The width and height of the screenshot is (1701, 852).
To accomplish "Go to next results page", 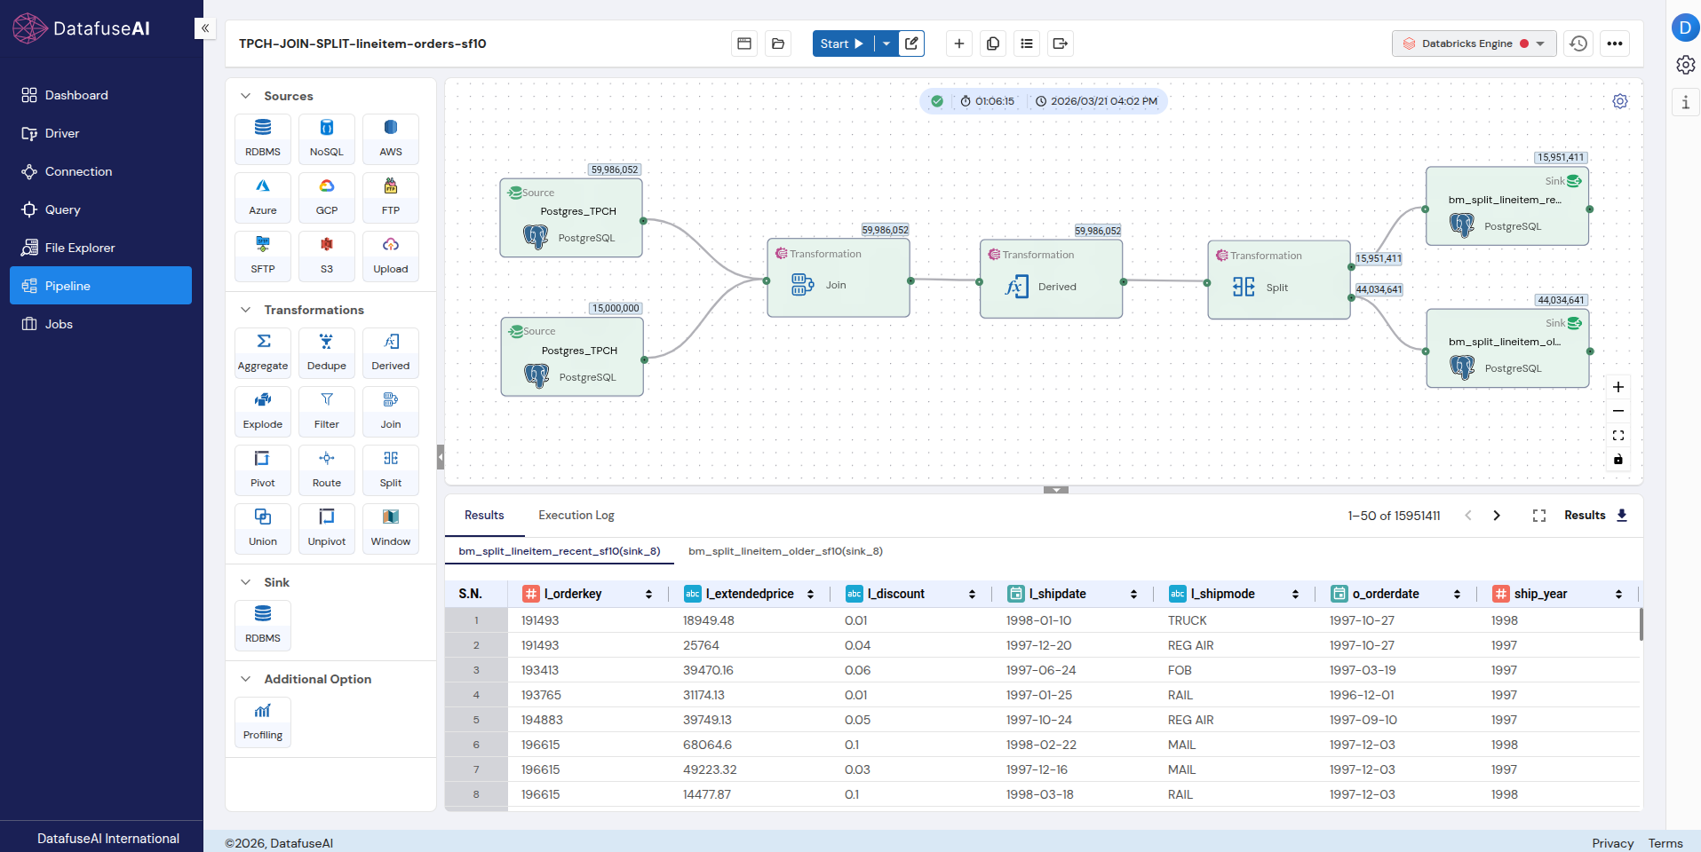I will 1497,516.
